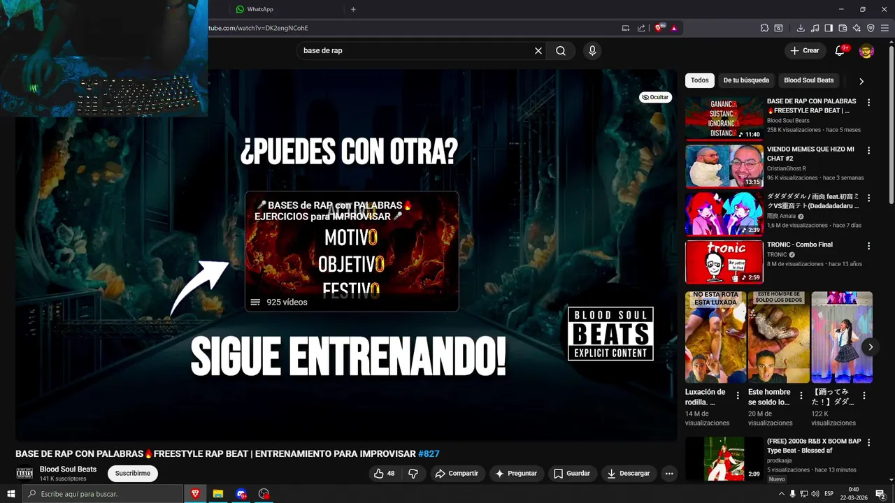This screenshot has width=895, height=503.
Task: Open the browser hamburger main menu
Action: click(885, 28)
